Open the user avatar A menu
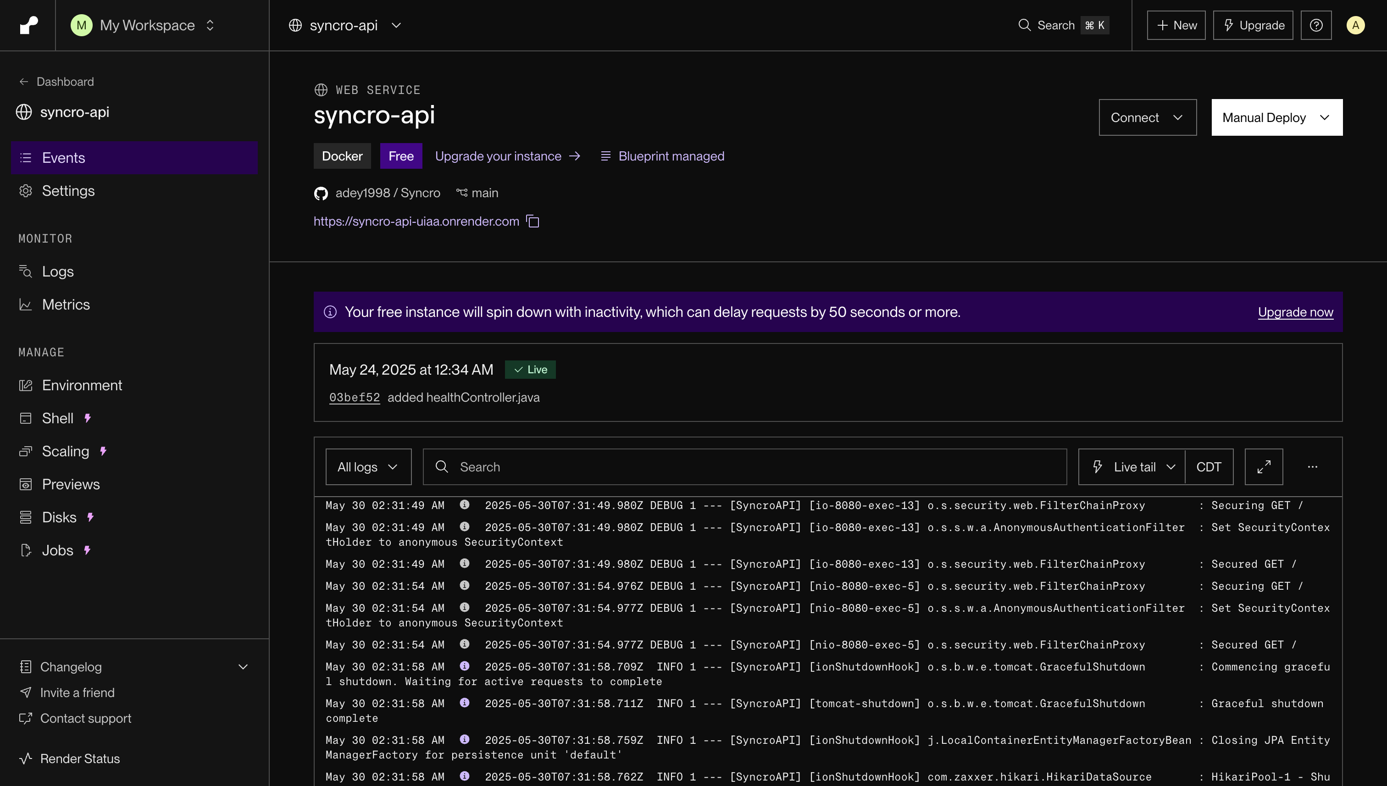Viewport: 1387px width, 786px height. (1355, 25)
